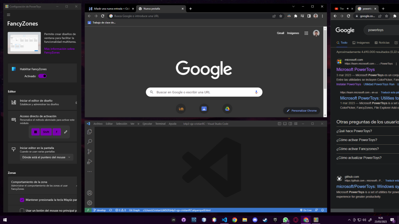The height and width of the screenshot is (224, 399).
Task: Uncheck 'Mantener presionada la tecla Mayús' checkbox
Action: pyautogui.click(x=22, y=200)
